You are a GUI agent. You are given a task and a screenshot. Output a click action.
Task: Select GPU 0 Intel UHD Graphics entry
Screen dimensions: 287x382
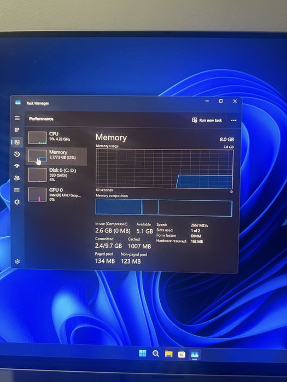coord(56,194)
